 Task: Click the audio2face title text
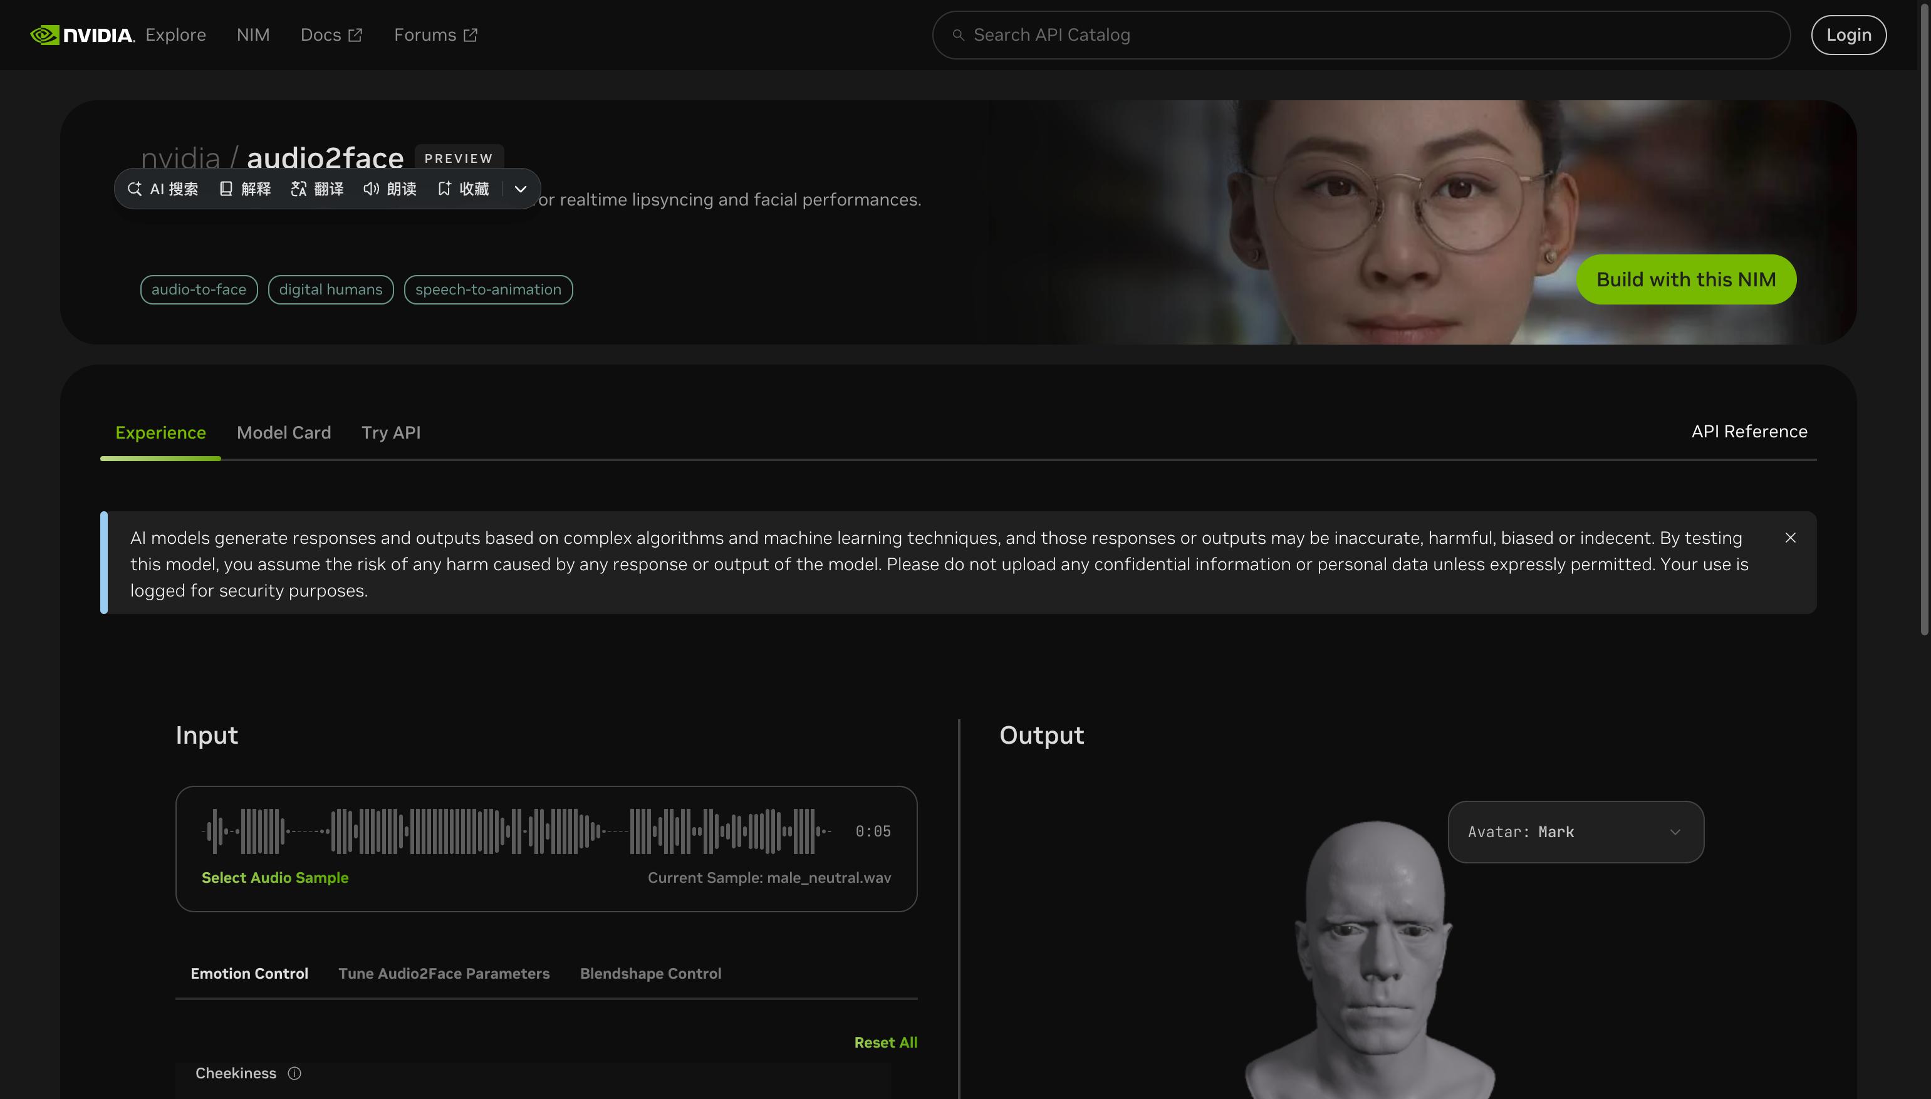(x=325, y=159)
